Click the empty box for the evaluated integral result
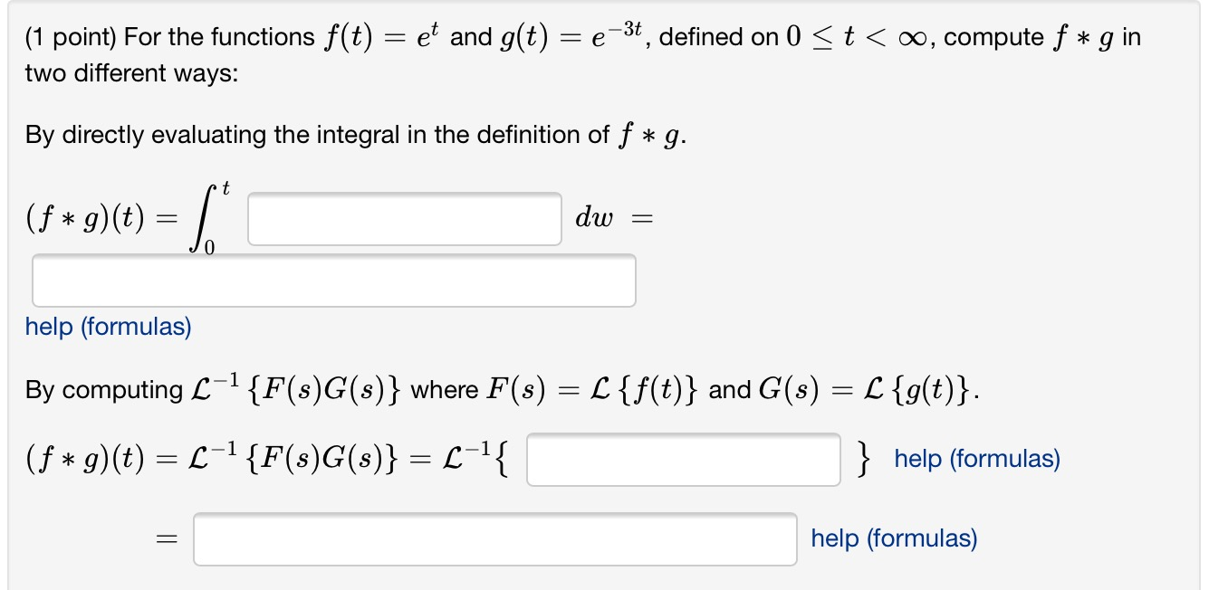 [x=335, y=281]
